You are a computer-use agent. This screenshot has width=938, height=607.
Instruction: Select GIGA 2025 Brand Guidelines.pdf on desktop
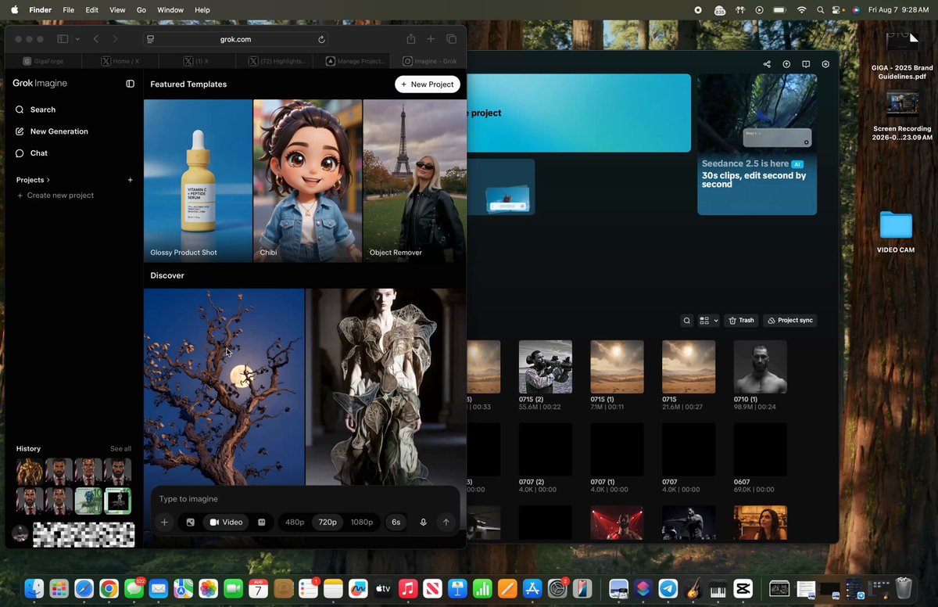point(901,57)
